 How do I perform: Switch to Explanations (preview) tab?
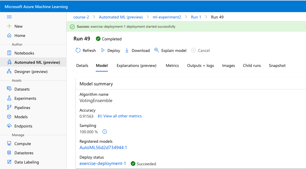pos(137,66)
